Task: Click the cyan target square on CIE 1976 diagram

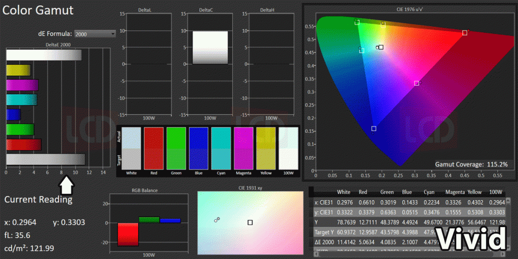Action: [x=362, y=51]
